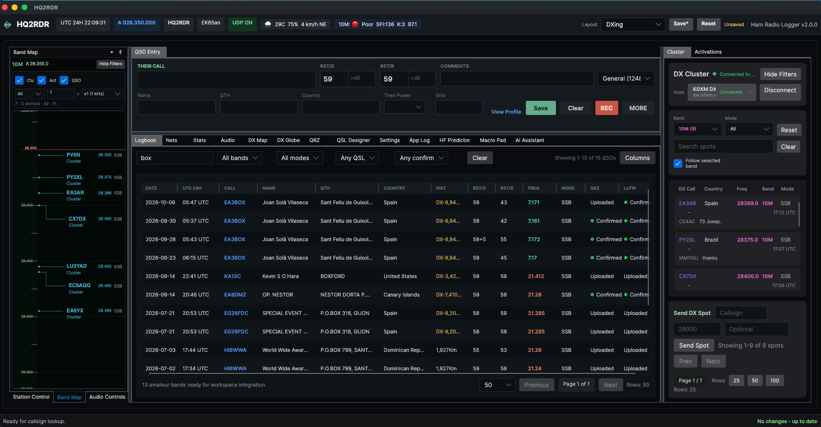The image size is (821, 427).
Task: Click the green Save QSO button
Action: pos(540,108)
